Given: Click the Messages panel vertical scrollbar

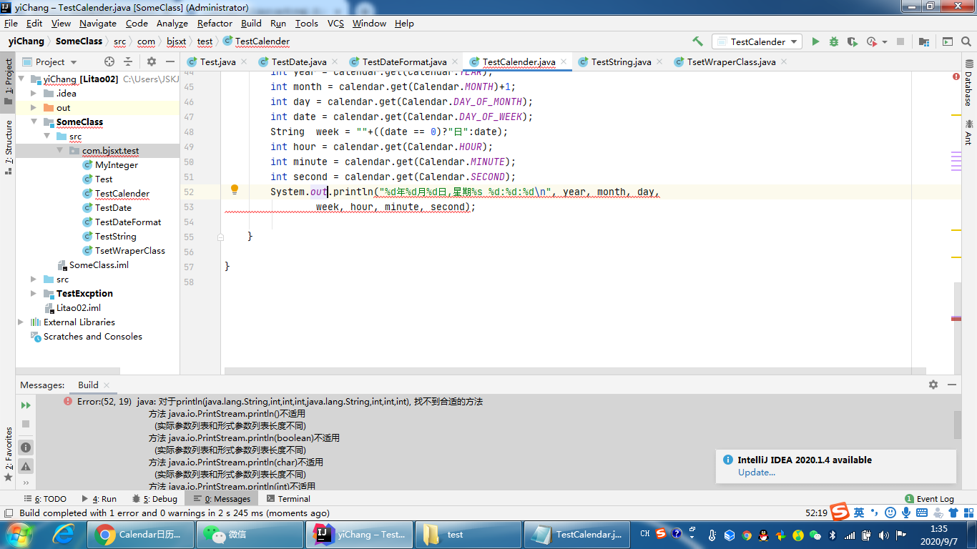Looking at the screenshot, I should (958, 424).
